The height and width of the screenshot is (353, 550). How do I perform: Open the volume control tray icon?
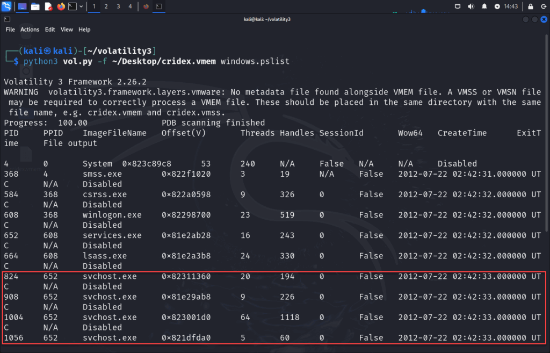point(471,6)
